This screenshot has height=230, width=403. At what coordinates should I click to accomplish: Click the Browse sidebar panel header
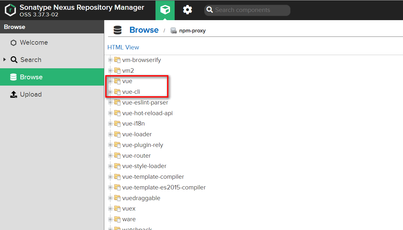(52, 27)
